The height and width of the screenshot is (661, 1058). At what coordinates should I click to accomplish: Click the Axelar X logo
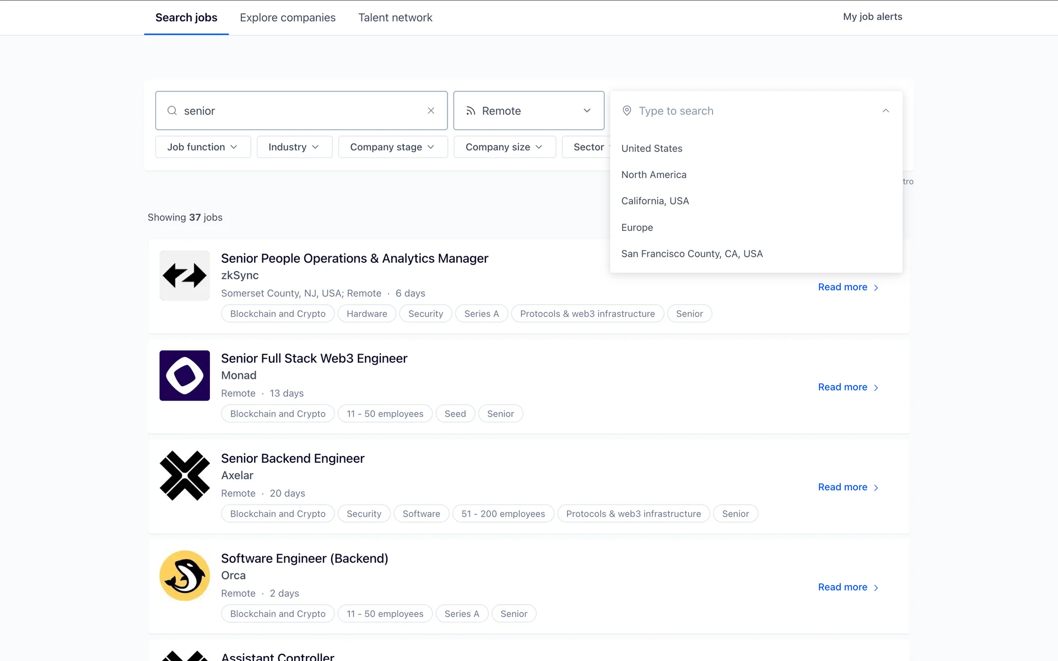click(185, 475)
